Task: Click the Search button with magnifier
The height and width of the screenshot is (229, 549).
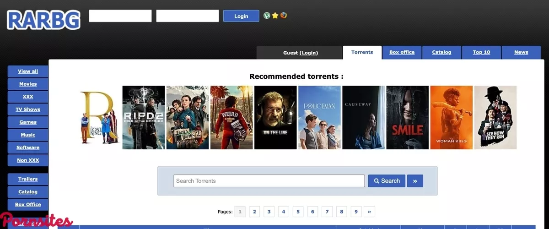Action: (387, 181)
